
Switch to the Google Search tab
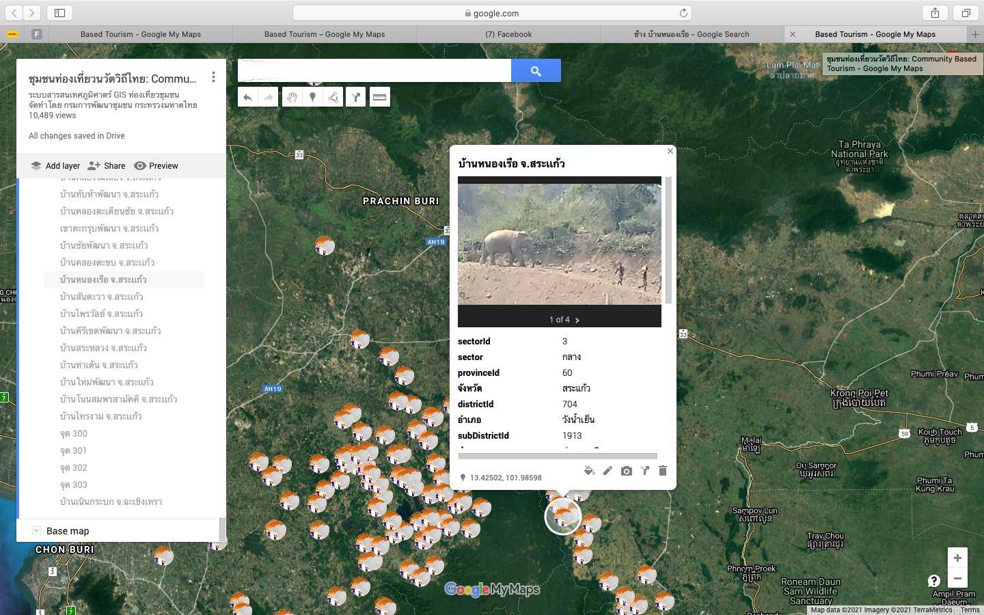(692, 34)
